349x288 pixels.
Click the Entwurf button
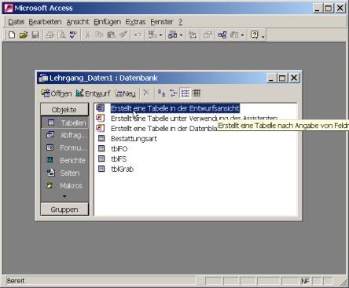[x=93, y=93]
